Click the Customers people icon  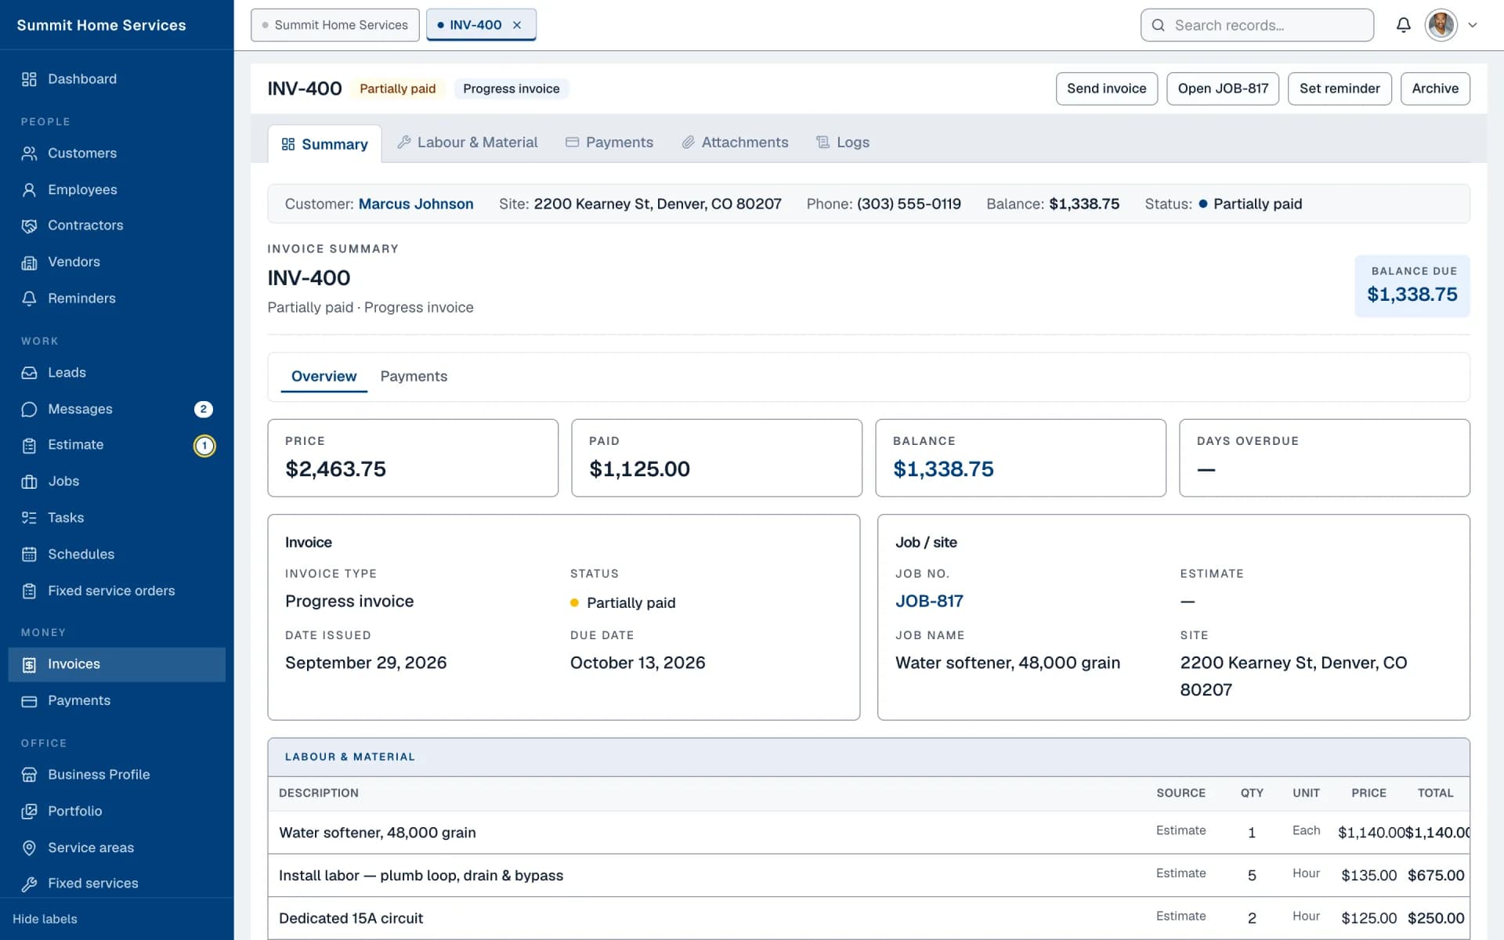[29, 154]
